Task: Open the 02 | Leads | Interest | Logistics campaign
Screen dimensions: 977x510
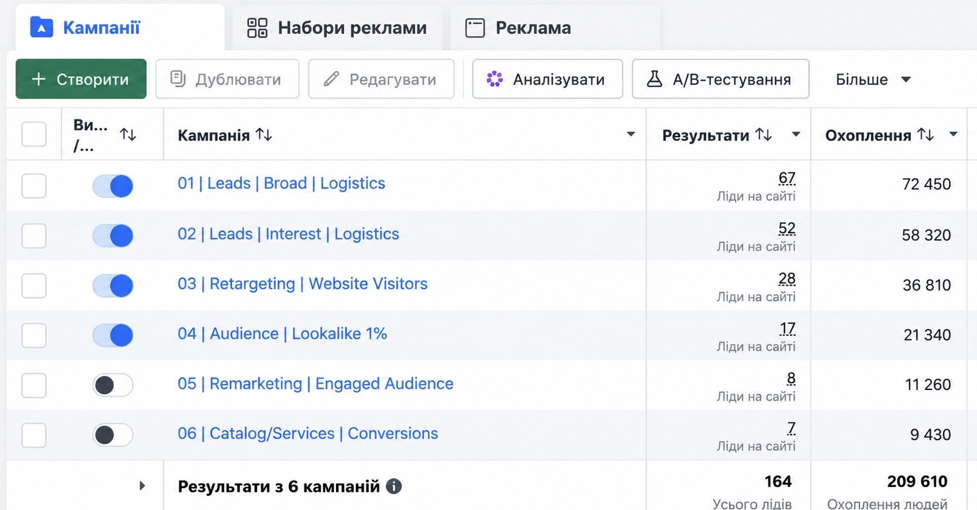Action: click(288, 234)
